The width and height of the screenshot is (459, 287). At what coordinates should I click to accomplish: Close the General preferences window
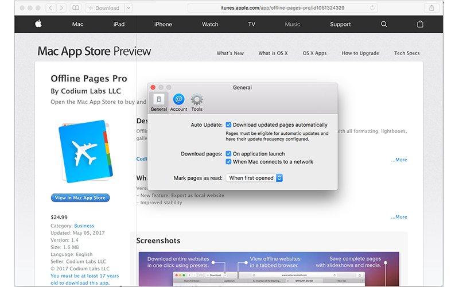click(153, 87)
